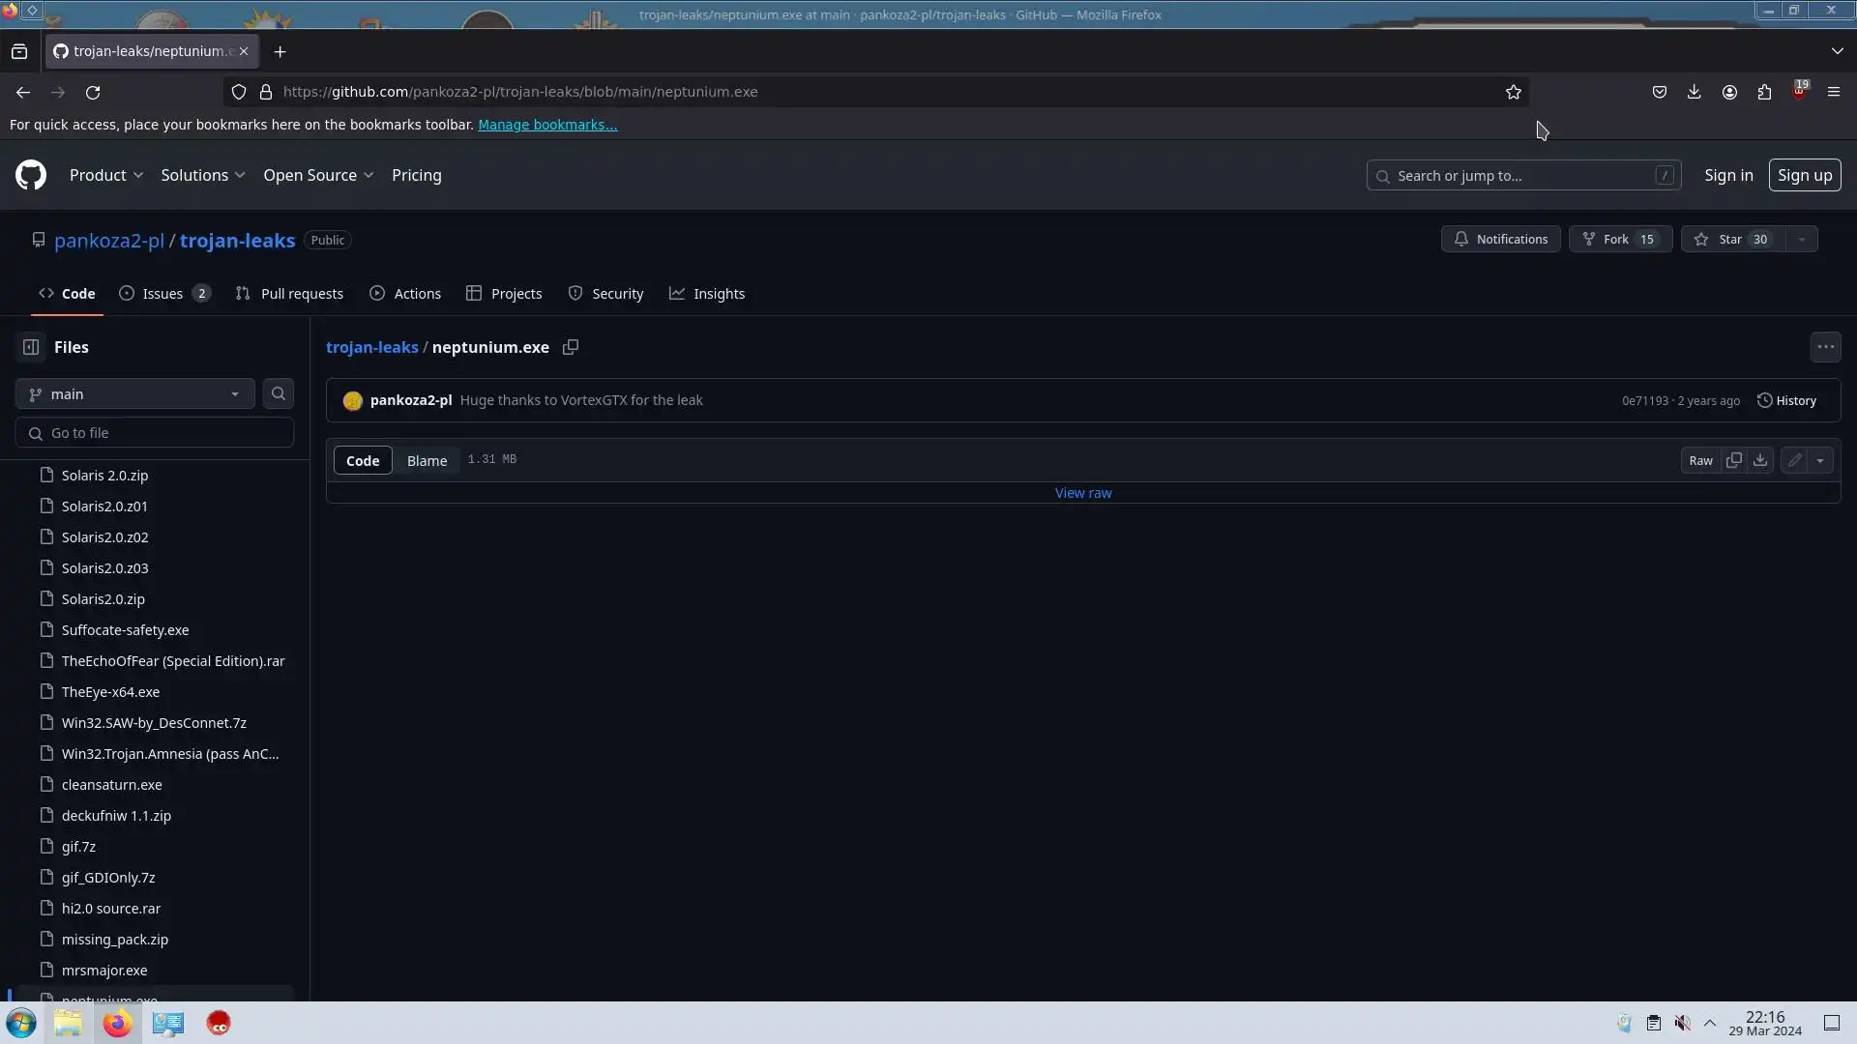Image resolution: width=1857 pixels, height=1044 pixels.
Task: Open the three-dot file options menu
Action: pos(1825,347)
